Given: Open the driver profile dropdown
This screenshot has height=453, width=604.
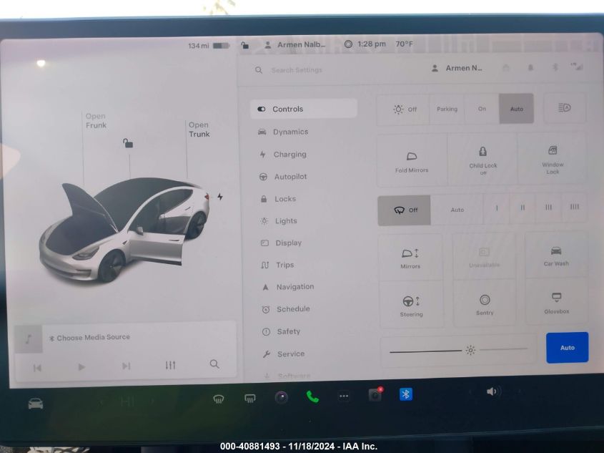Looking at the screenshot, I should [457, 69].
